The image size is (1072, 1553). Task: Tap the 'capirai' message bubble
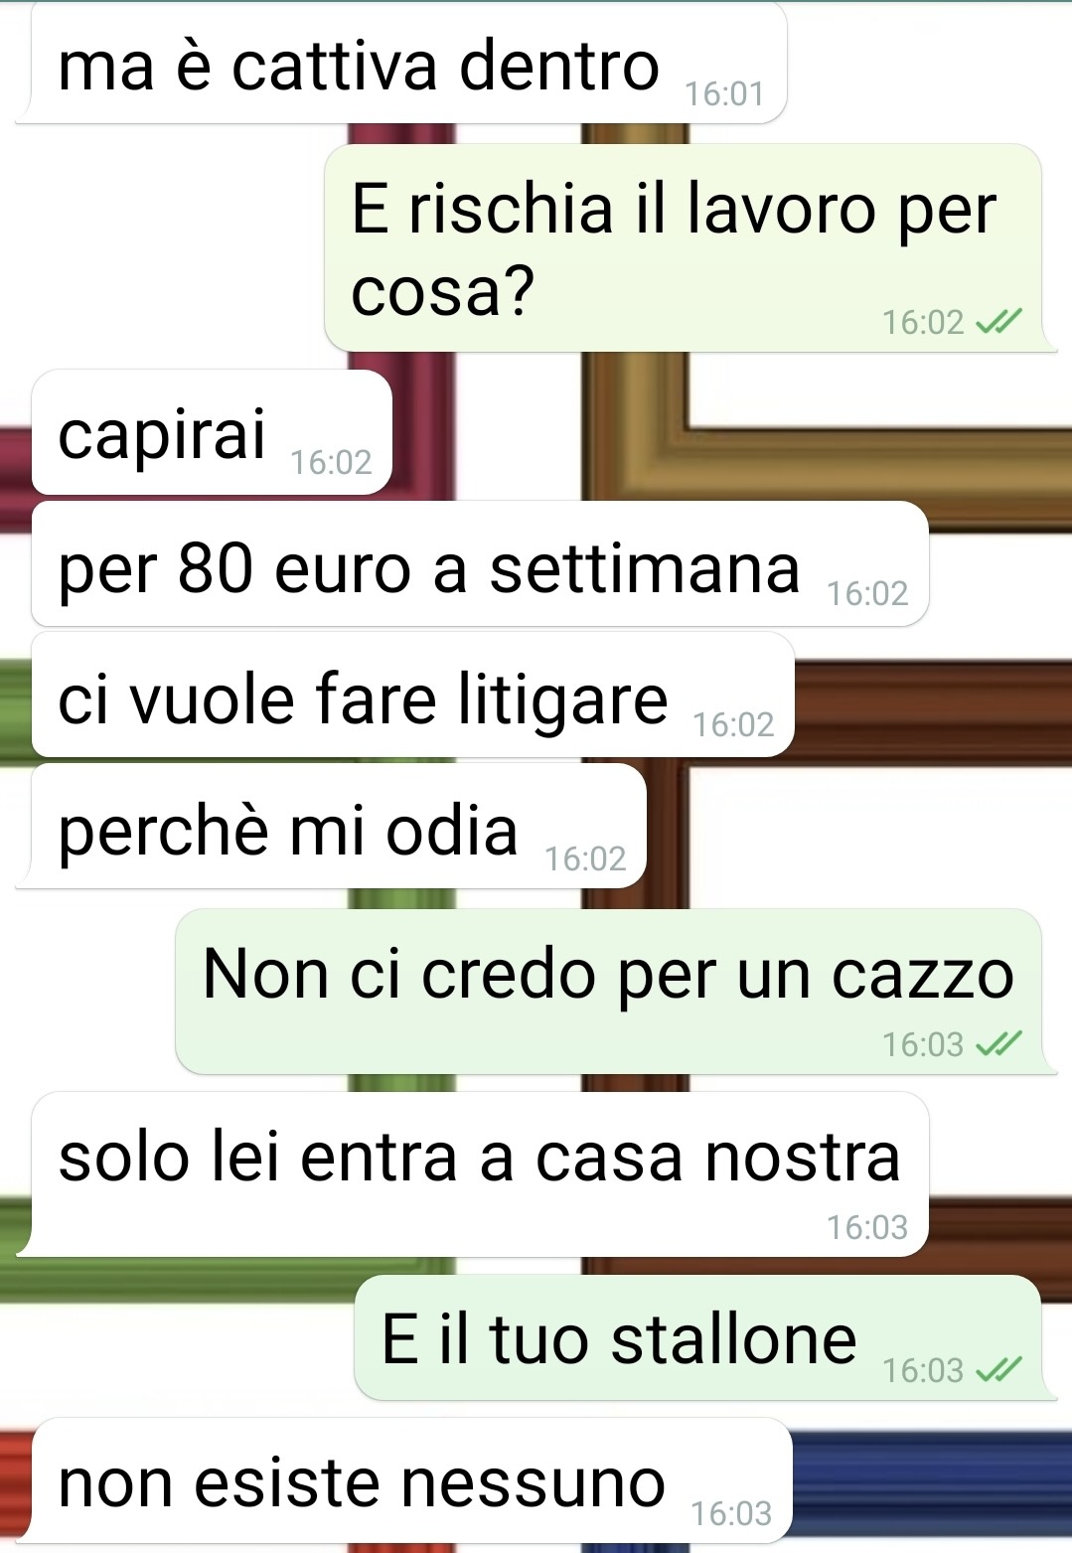(212, 432)
